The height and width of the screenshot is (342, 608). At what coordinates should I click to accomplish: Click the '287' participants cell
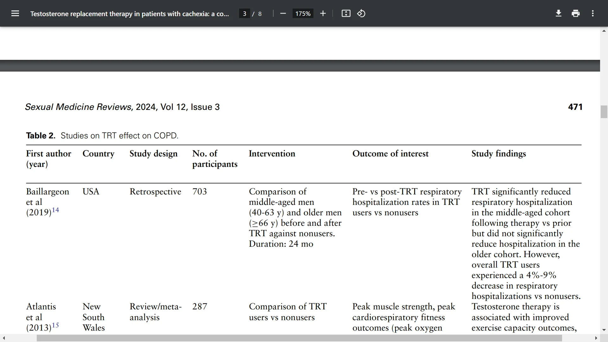coord(199,307)
